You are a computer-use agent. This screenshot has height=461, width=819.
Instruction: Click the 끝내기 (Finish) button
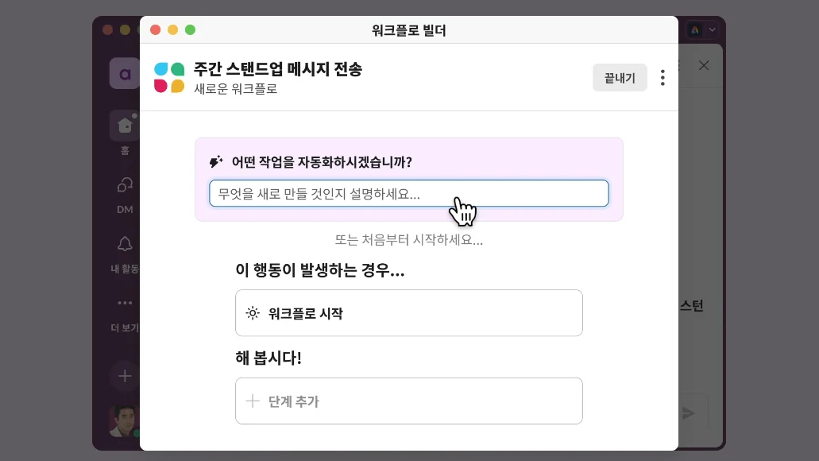620,78
